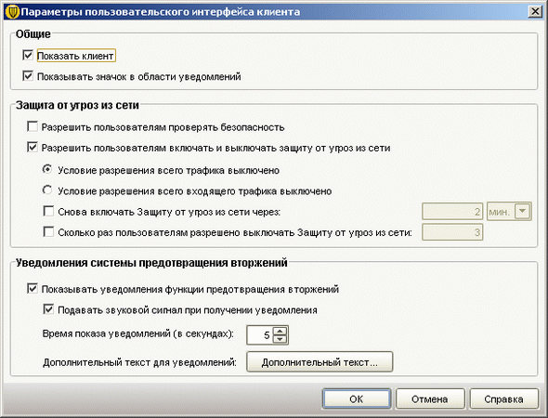Decrease notification display time with down arrow
Image resolution: width=548 pixels, height=418 pixels.
tap(280, 339)
